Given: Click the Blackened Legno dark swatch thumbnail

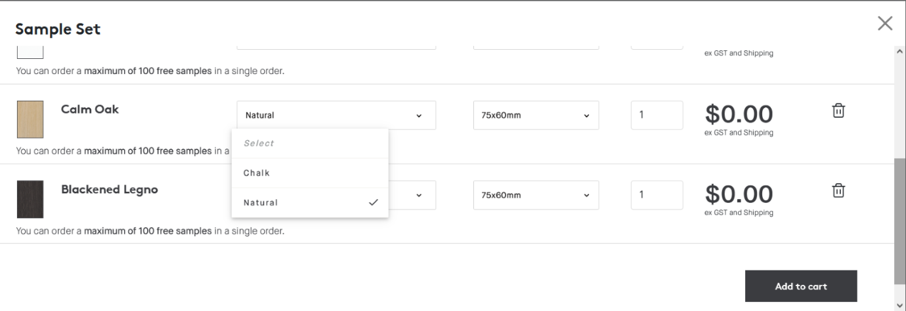Looking at the screenshot, I should click(x=30, y=199).
